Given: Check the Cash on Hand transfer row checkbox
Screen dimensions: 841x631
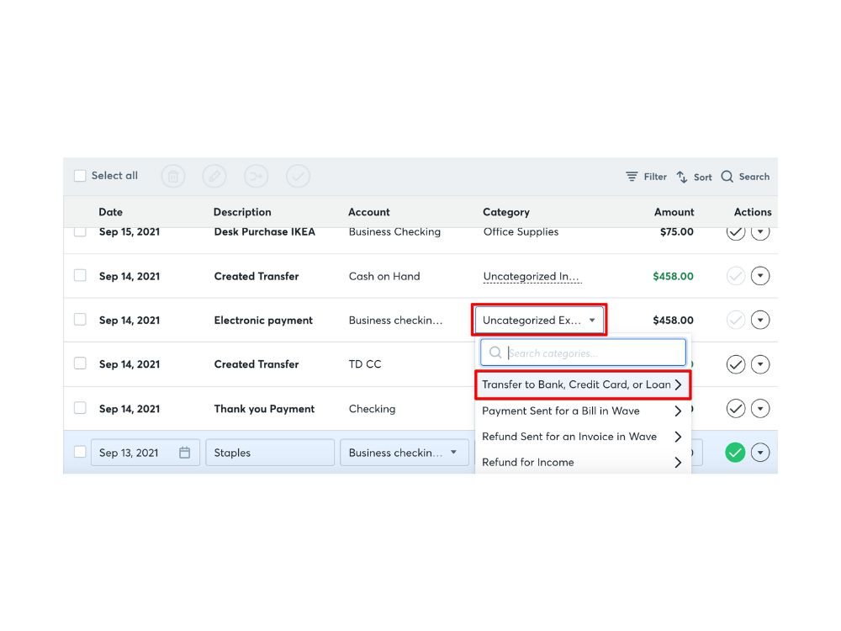Looking at the screenshot, I should point(80,275).
